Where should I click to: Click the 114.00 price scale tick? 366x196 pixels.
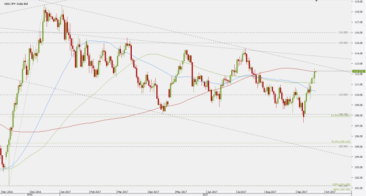click(x=359, y=53)
